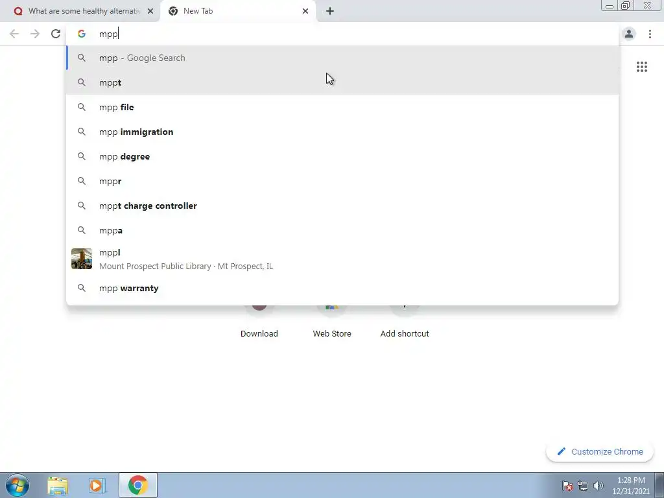Viewport: 664px width, 498px height.
Task: Switch to the Quora healthy alternatives tab
Action: point(80,12)
